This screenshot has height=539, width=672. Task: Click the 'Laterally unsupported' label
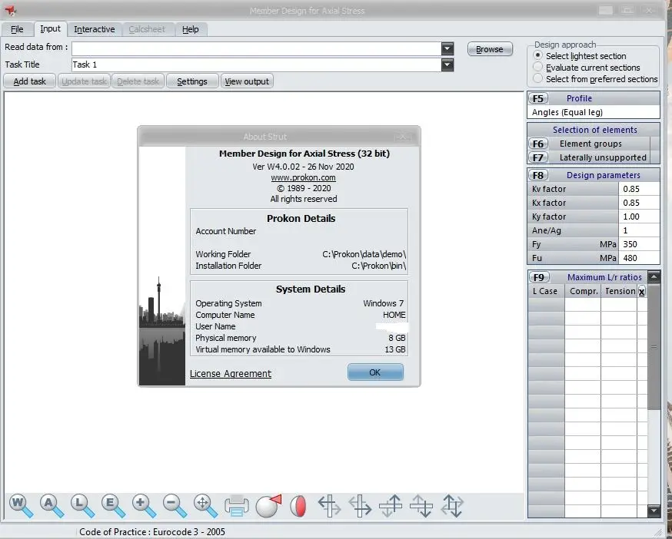[x=603, y=157]
